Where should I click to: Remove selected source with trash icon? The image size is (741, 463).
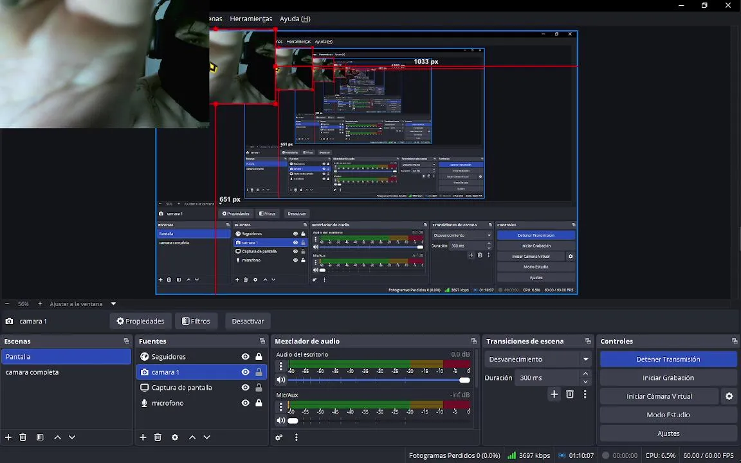(x=158, y=437)
